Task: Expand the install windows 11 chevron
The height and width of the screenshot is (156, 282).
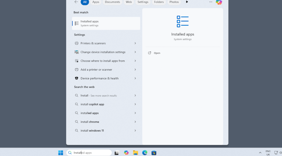Action: (135, 130)
